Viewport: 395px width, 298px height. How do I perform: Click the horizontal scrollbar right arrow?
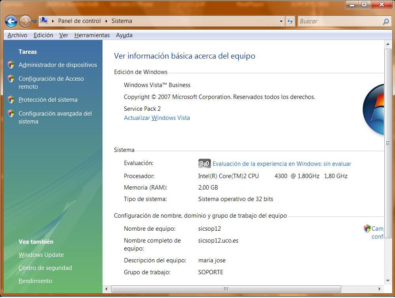pyautogui.click(x=380, y=289)
